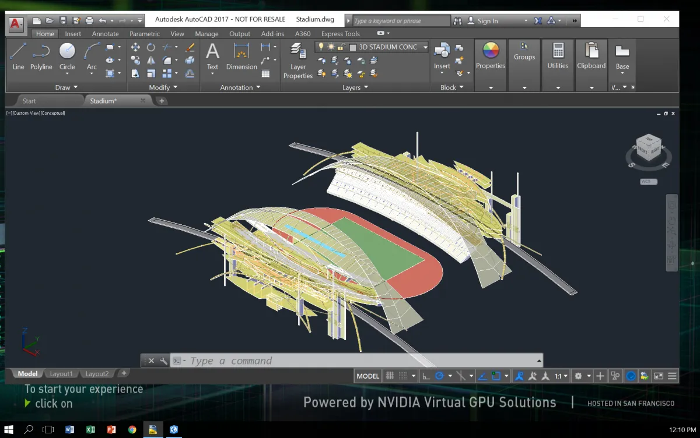
Task: Select the Explode tool
Action: pyautogui.click(x=190, y=60)
